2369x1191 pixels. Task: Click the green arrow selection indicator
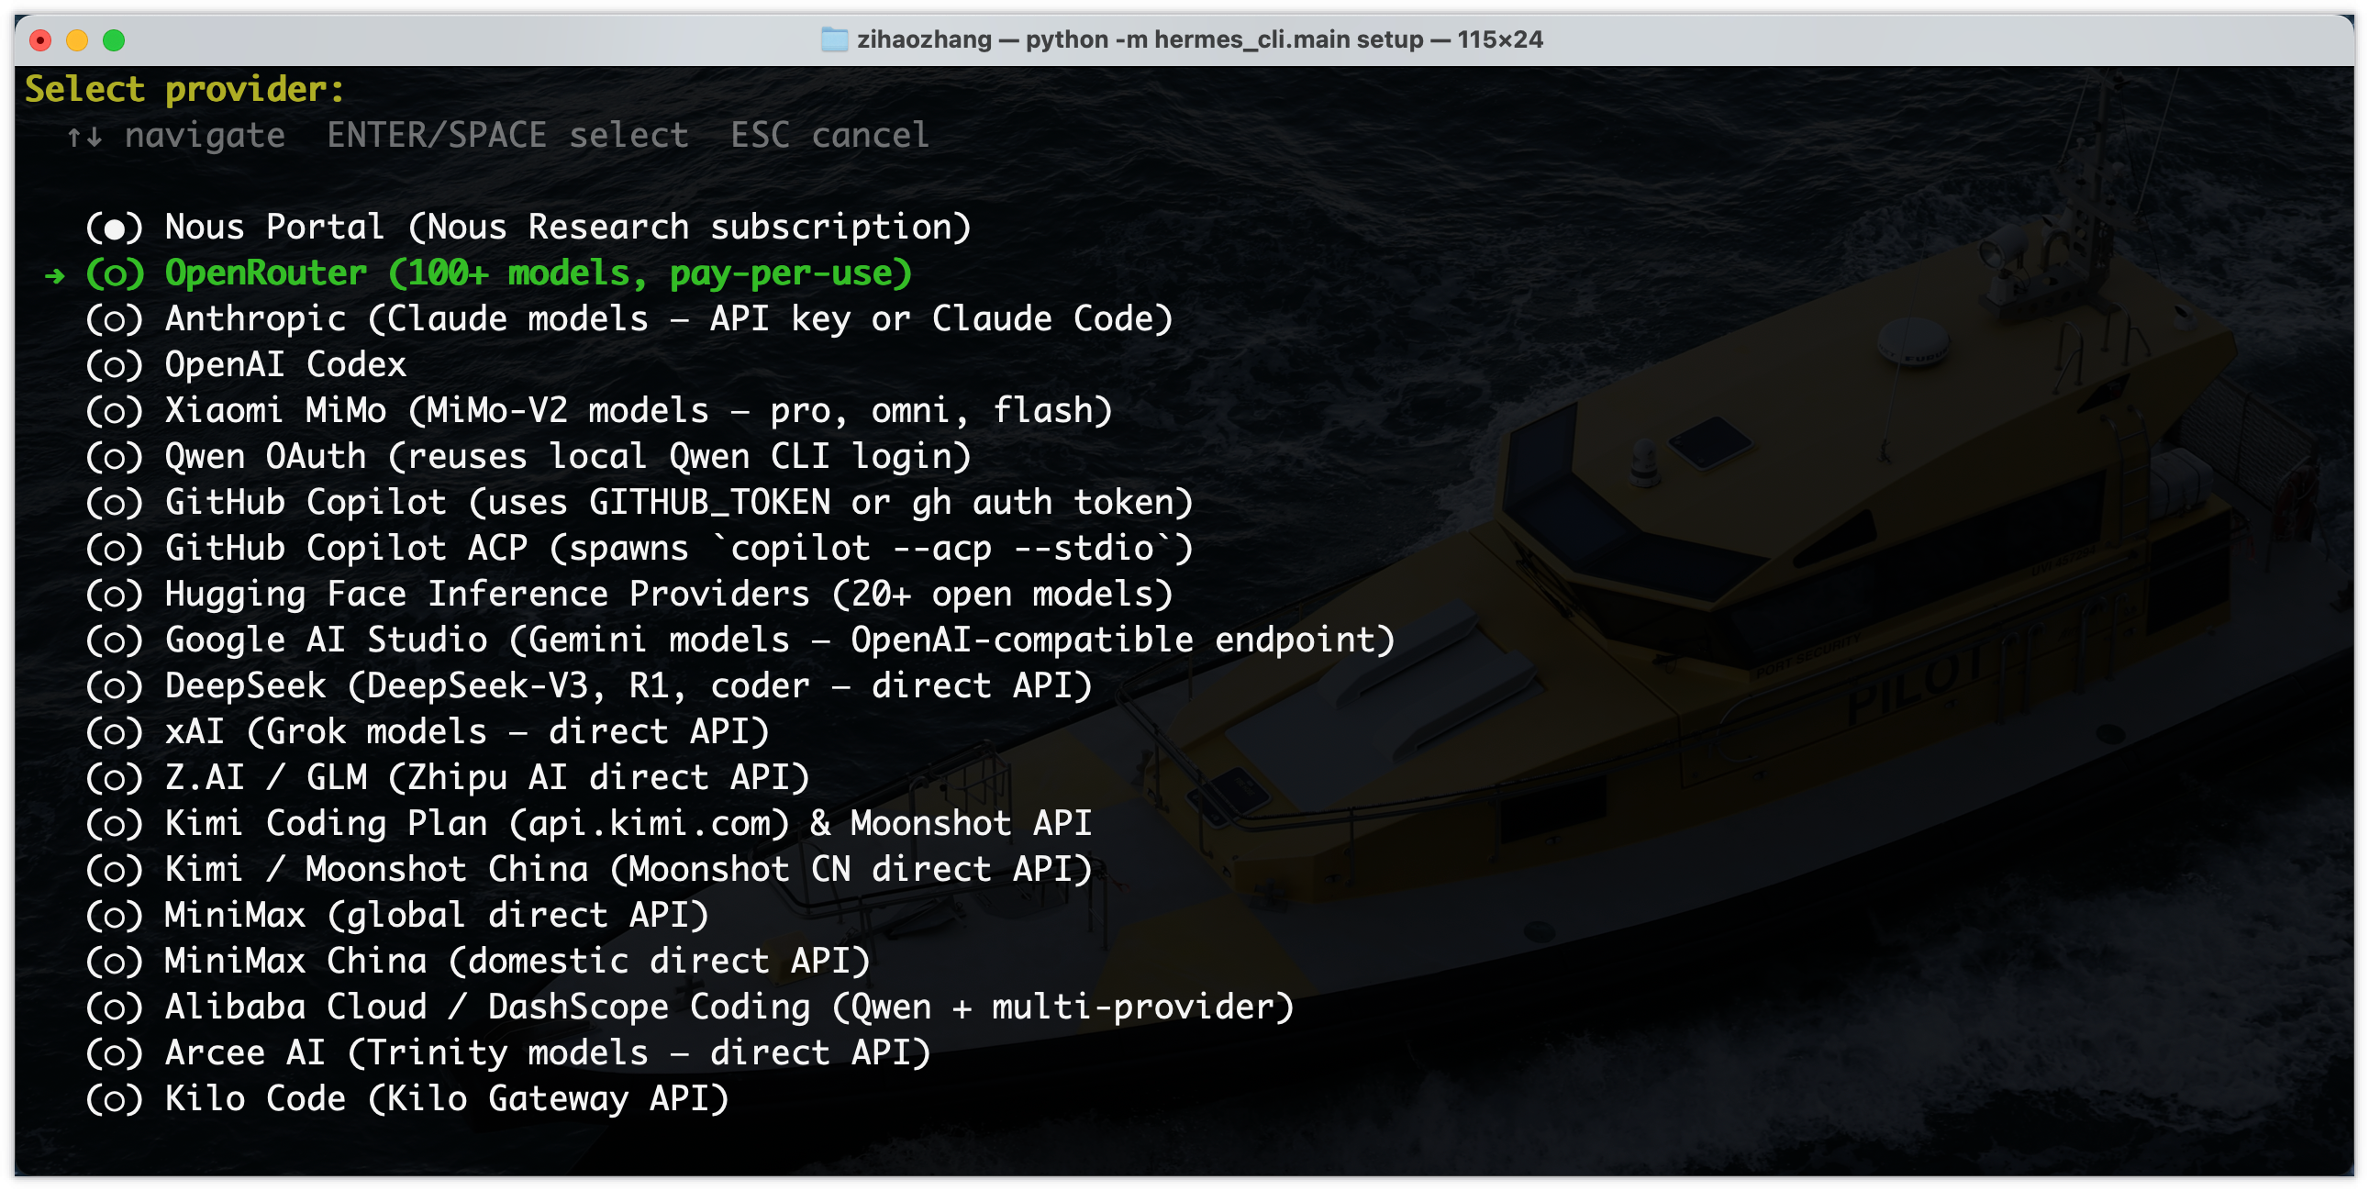point(55,275)
